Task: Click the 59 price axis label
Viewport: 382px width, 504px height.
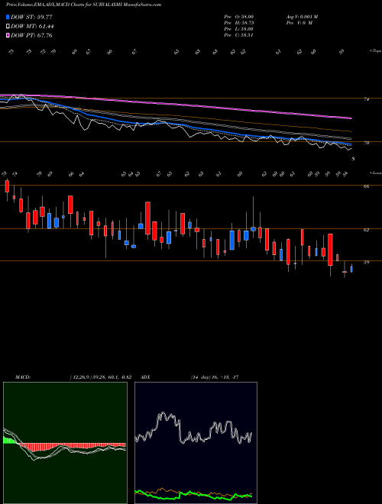Action: (366, 262)
